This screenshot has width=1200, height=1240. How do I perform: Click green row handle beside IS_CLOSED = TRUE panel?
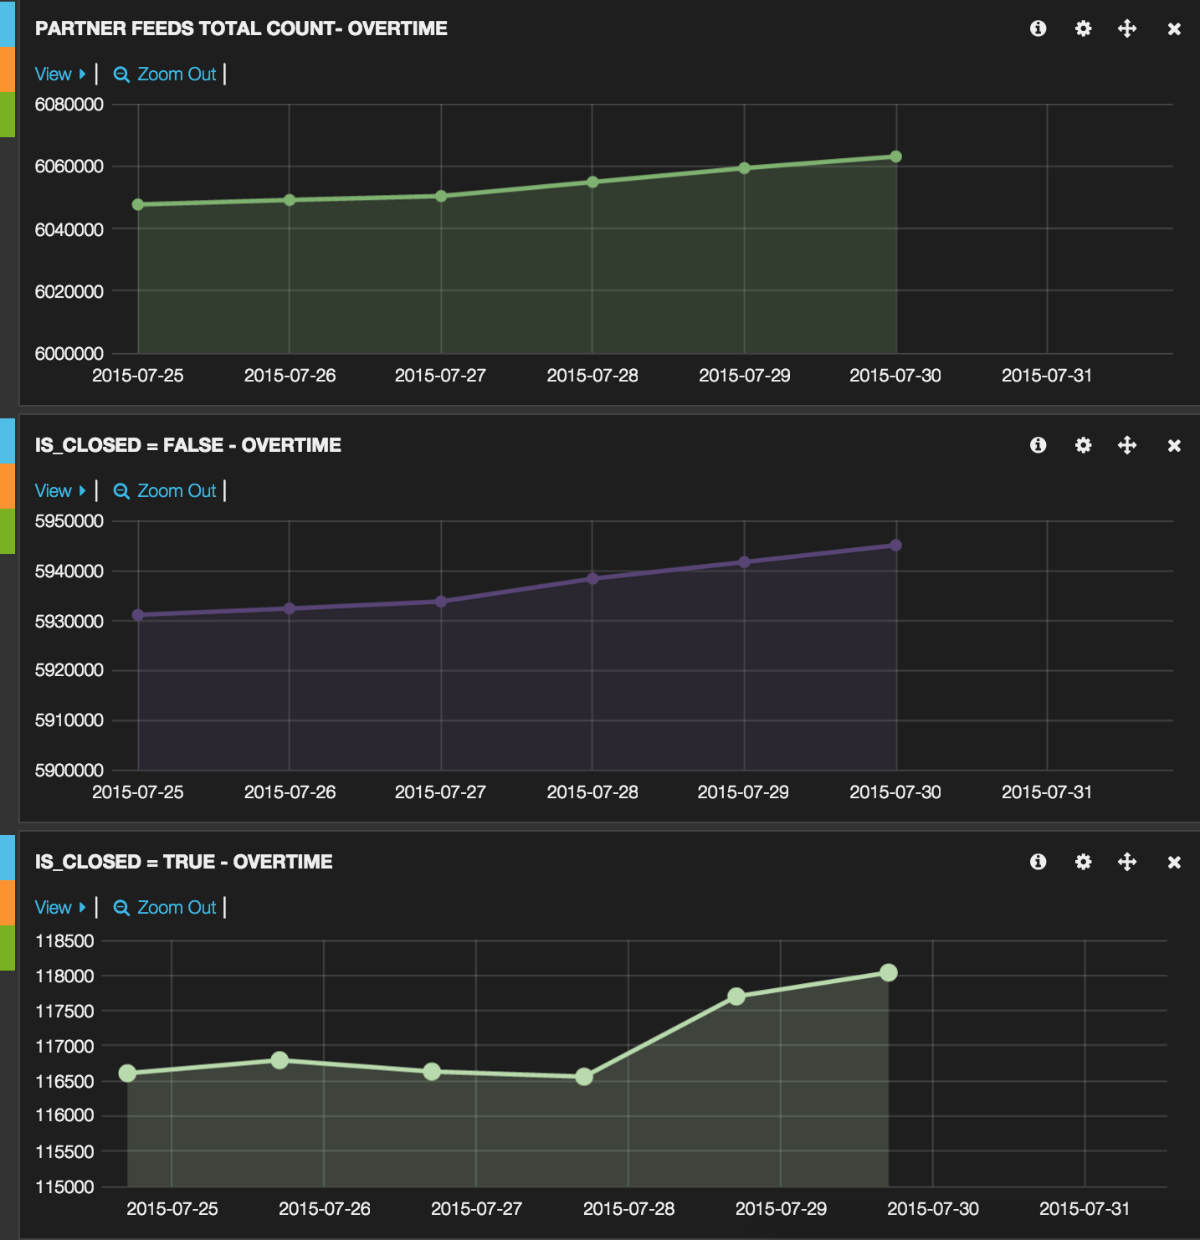(8, 948)
